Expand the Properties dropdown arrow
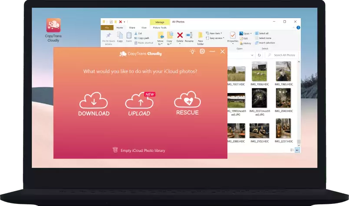 coord(233,44)
